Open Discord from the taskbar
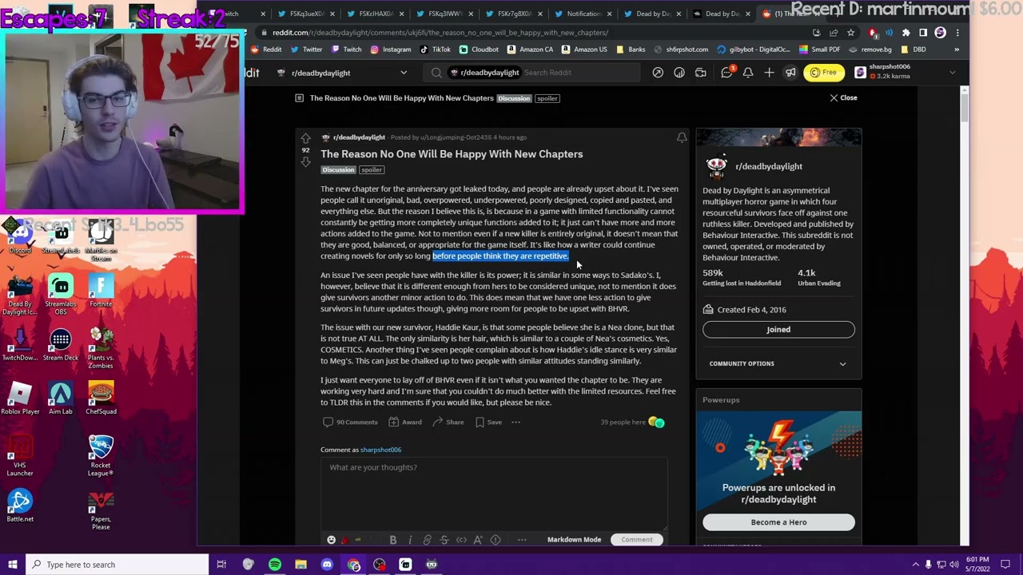Viewport: 1023px width, 575px height. [x=327, y=565]
